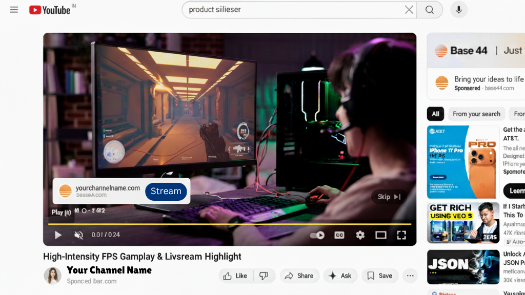Viewport: 525px width, 295px height.
Task: Unmute the video volume
Action: click(78, 235)
